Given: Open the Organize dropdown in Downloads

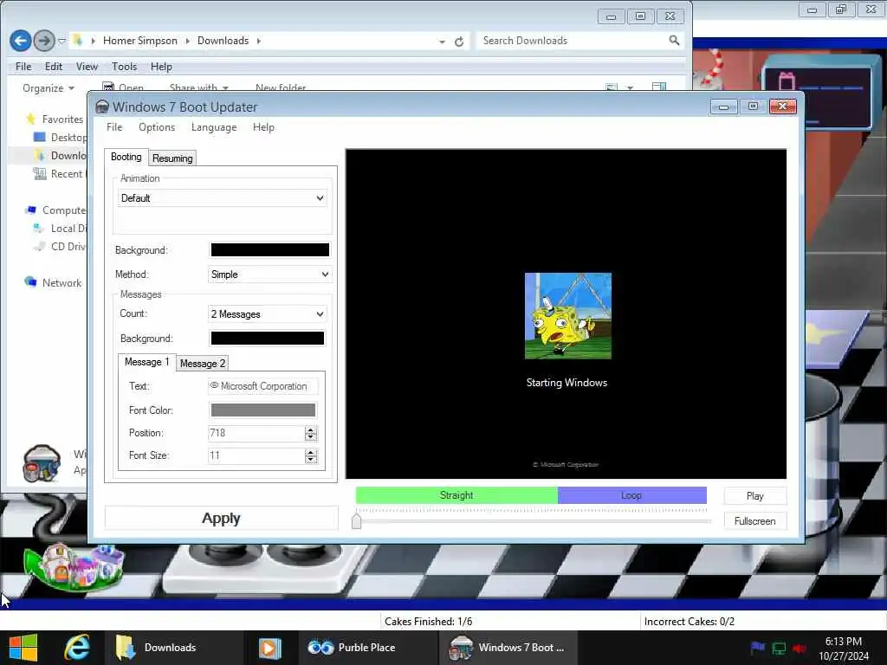Looking at the screenshot, I should click(x=49, y=88).
